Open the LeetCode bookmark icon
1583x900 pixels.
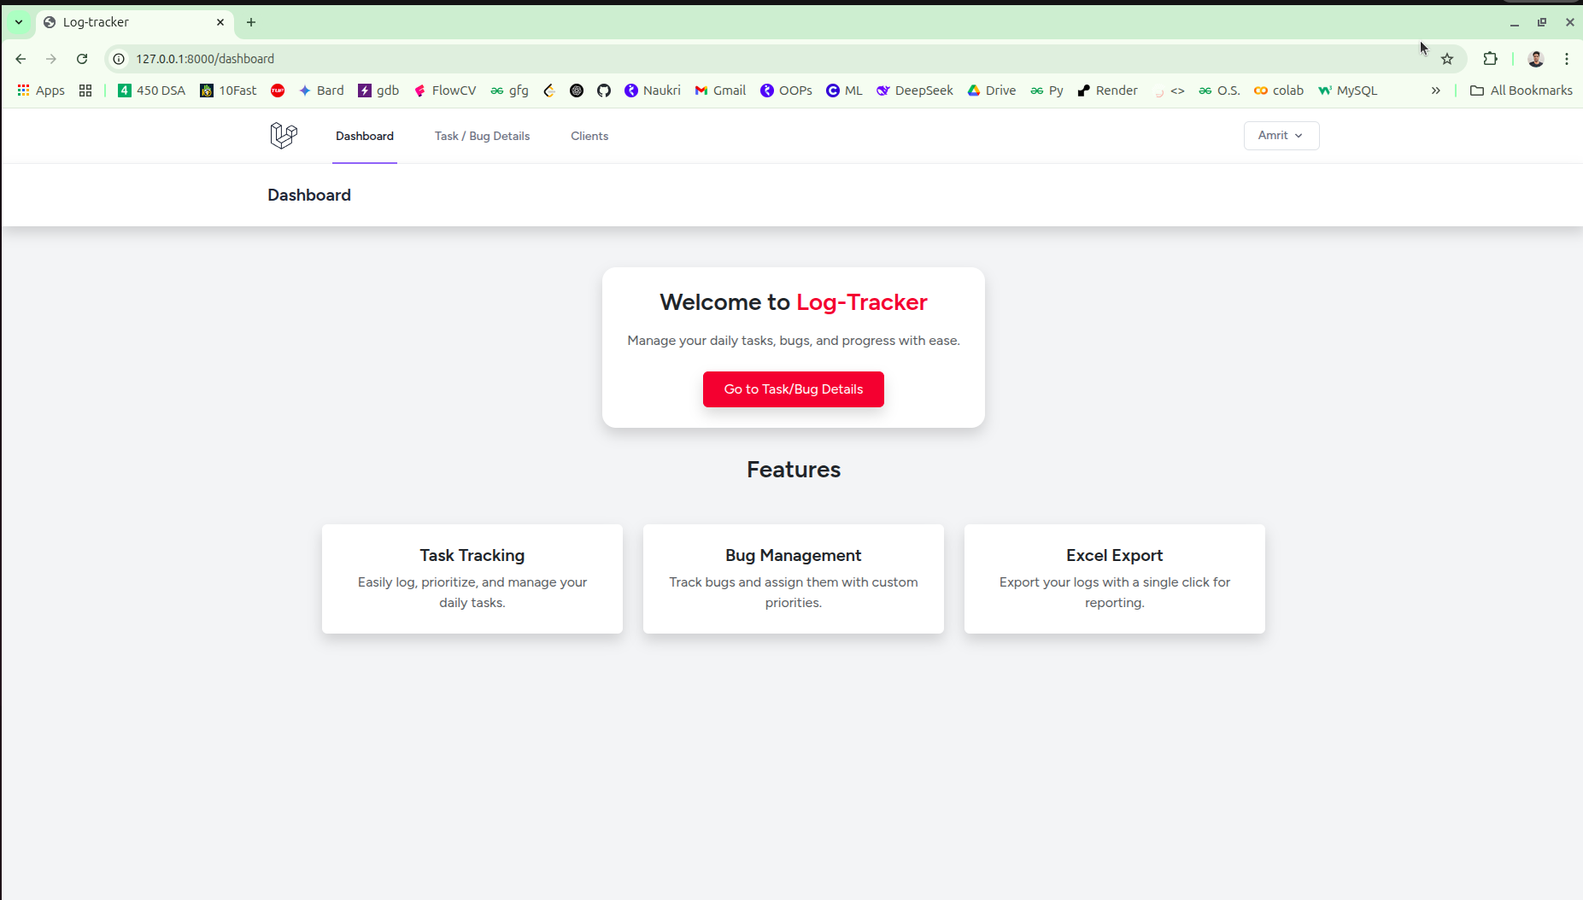549,91
